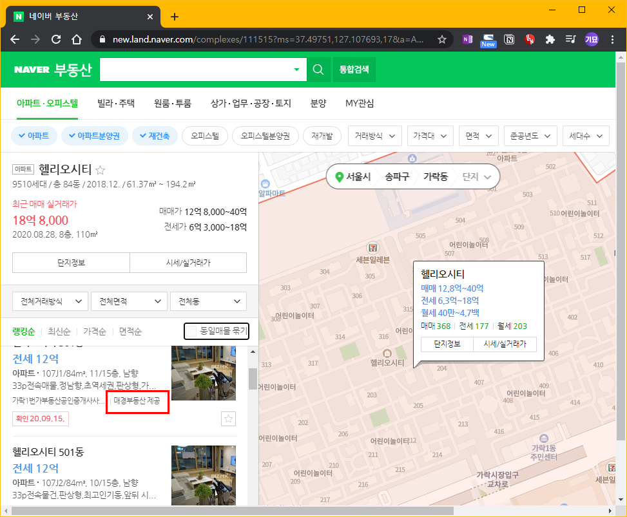Image resolution: width=627 pixels, height=517 pixels.
Task: Open the 전체동 dropdown
Action: click(208, 301)
